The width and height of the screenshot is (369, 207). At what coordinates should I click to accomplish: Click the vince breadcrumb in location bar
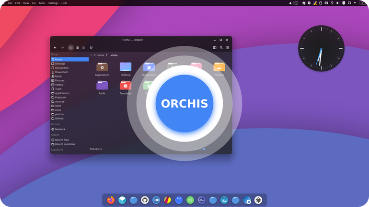(114, 55)
